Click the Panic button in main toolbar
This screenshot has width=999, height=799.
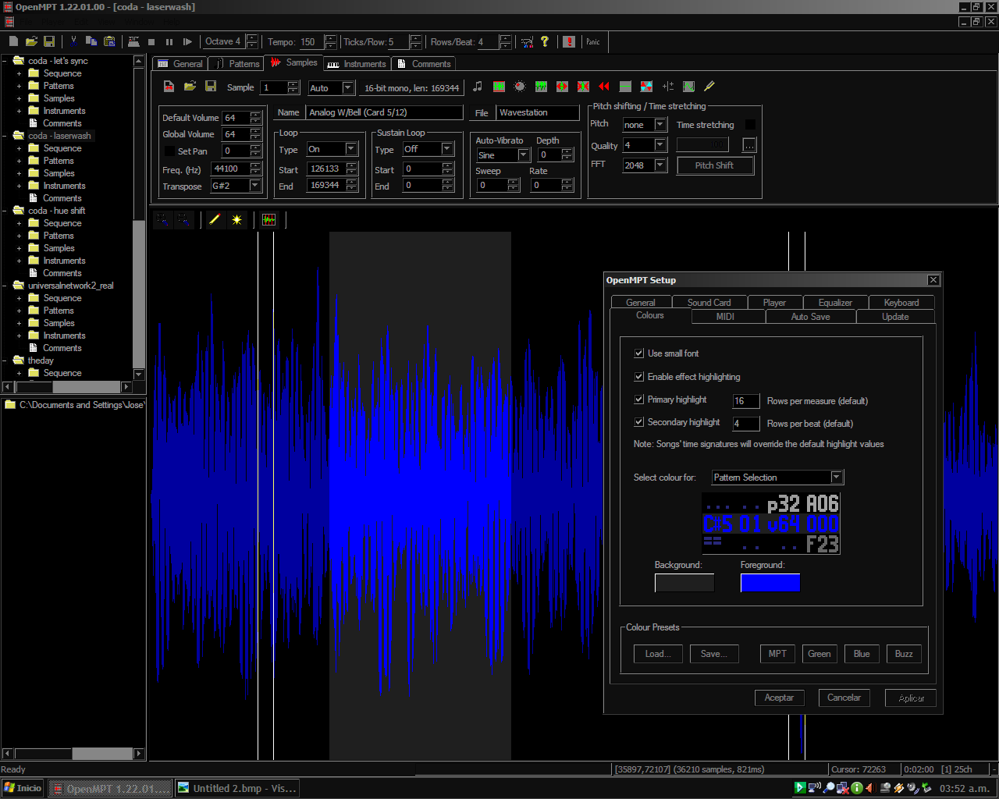pos(593,42)
